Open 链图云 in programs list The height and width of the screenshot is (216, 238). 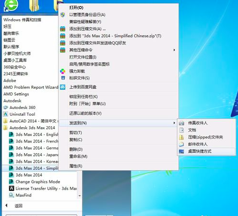(x=9, y=40)
